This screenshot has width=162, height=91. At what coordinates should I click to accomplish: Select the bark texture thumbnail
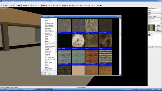click(x=65, y=25)
